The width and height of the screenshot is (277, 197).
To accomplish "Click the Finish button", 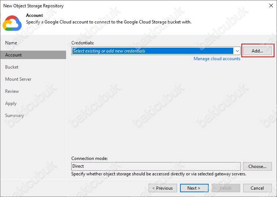I will [226, 188].
